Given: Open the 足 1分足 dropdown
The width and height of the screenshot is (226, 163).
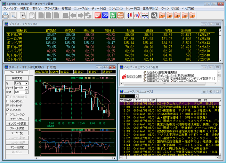Looking at the screenshot, I should (x=26, y=83).
